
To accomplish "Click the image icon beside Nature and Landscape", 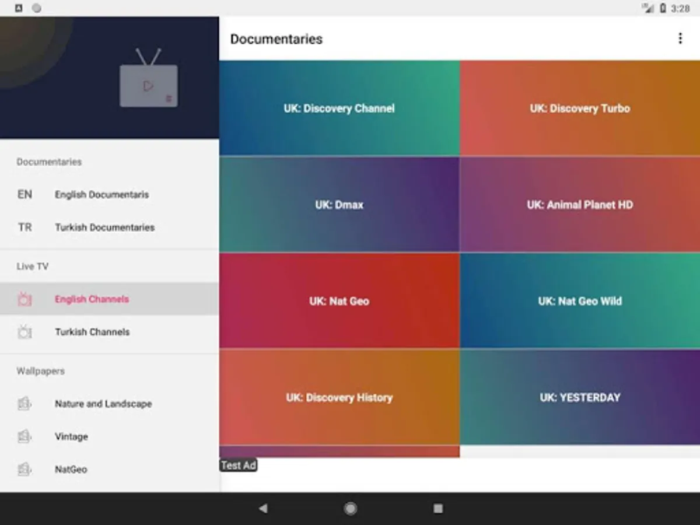I will click(x=24, y=404).
